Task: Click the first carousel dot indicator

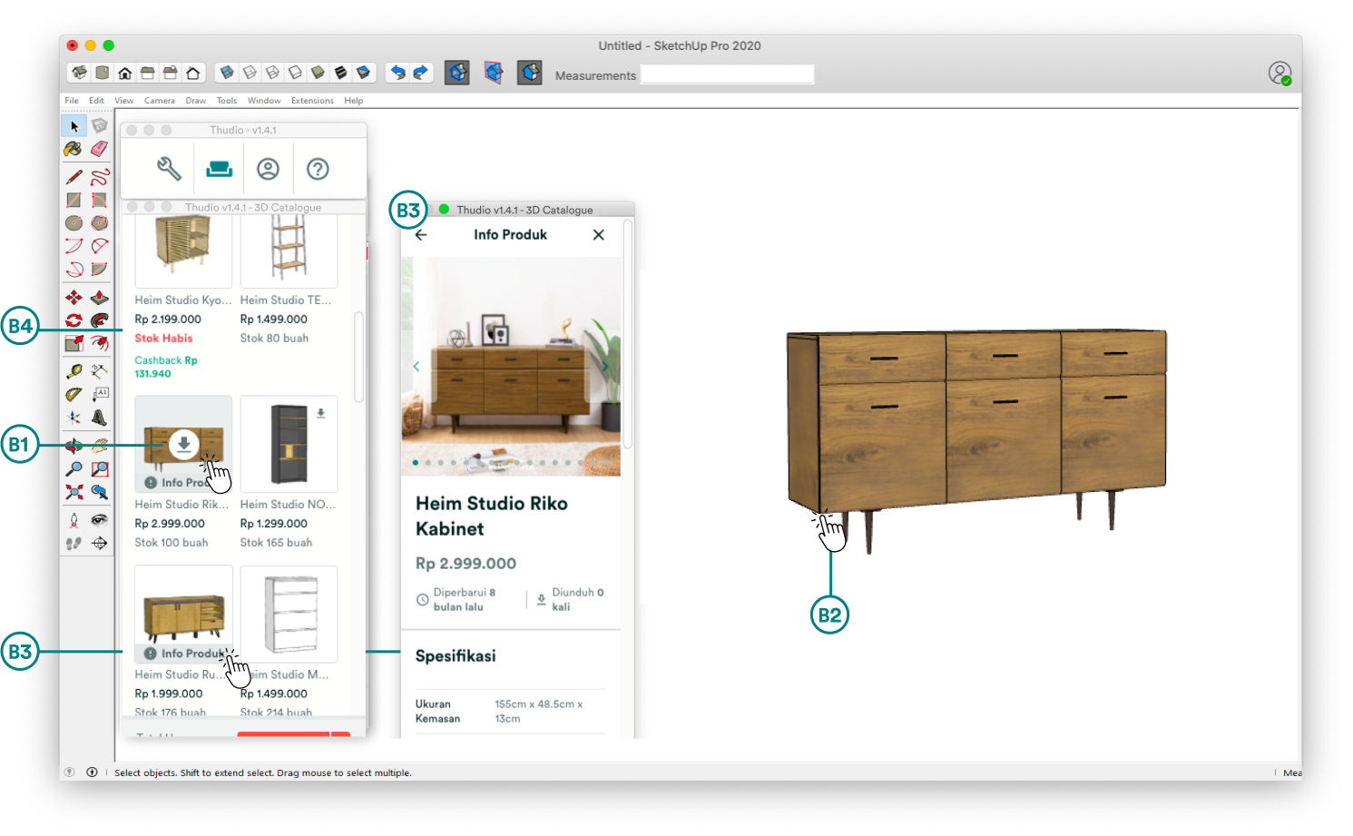Action: point(416,463)
